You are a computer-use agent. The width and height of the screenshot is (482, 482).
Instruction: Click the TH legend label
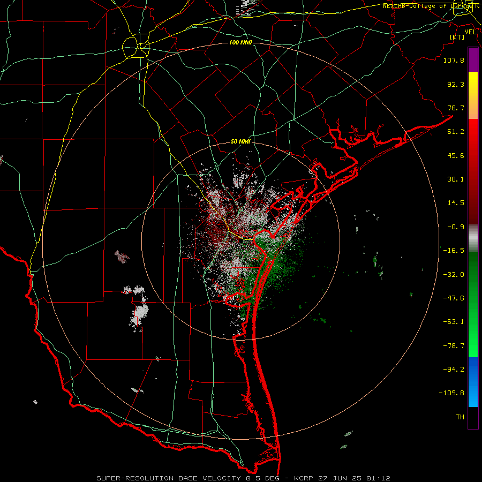[x=460, y=417]
